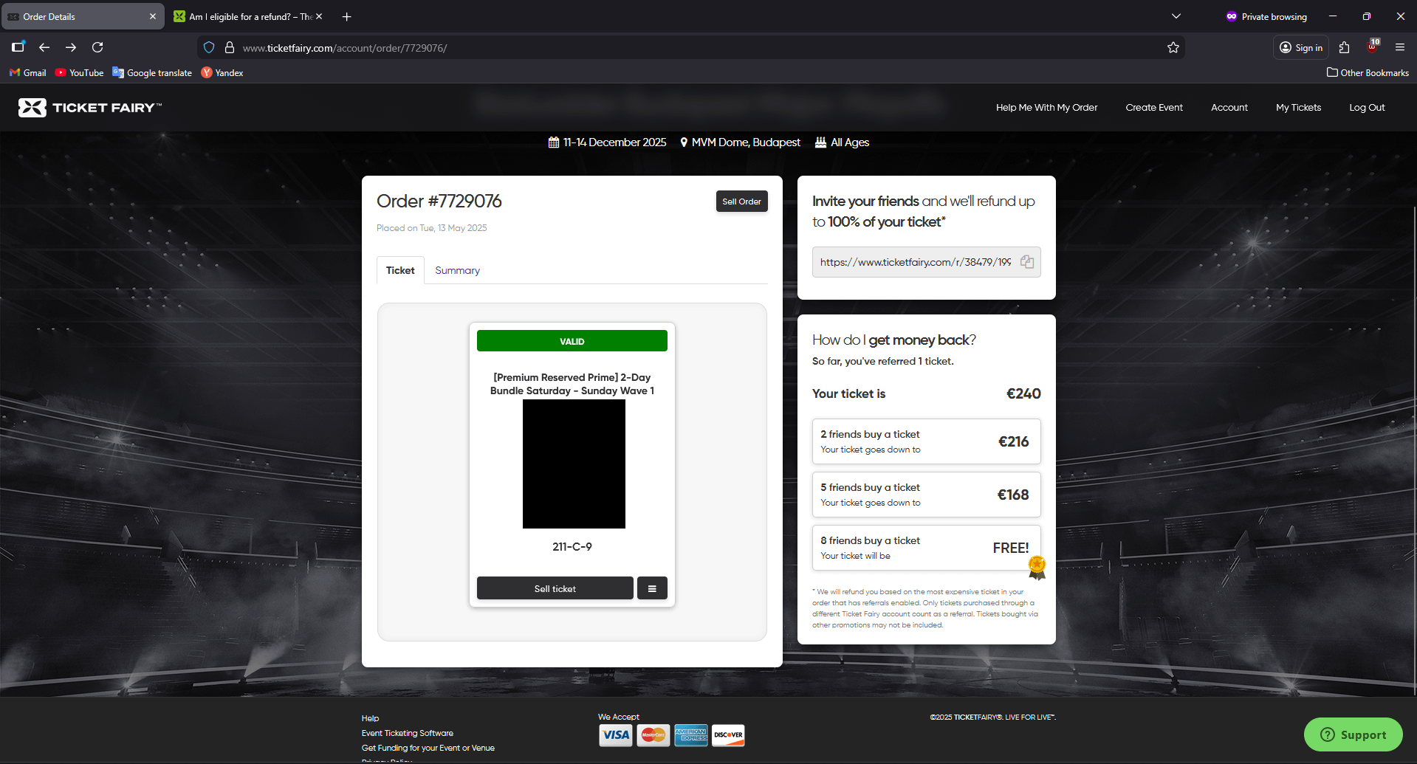The image size is (1417, 764).
Task: Click the 11-14 December 2025 date text
Action: click(x=614, y=142)
